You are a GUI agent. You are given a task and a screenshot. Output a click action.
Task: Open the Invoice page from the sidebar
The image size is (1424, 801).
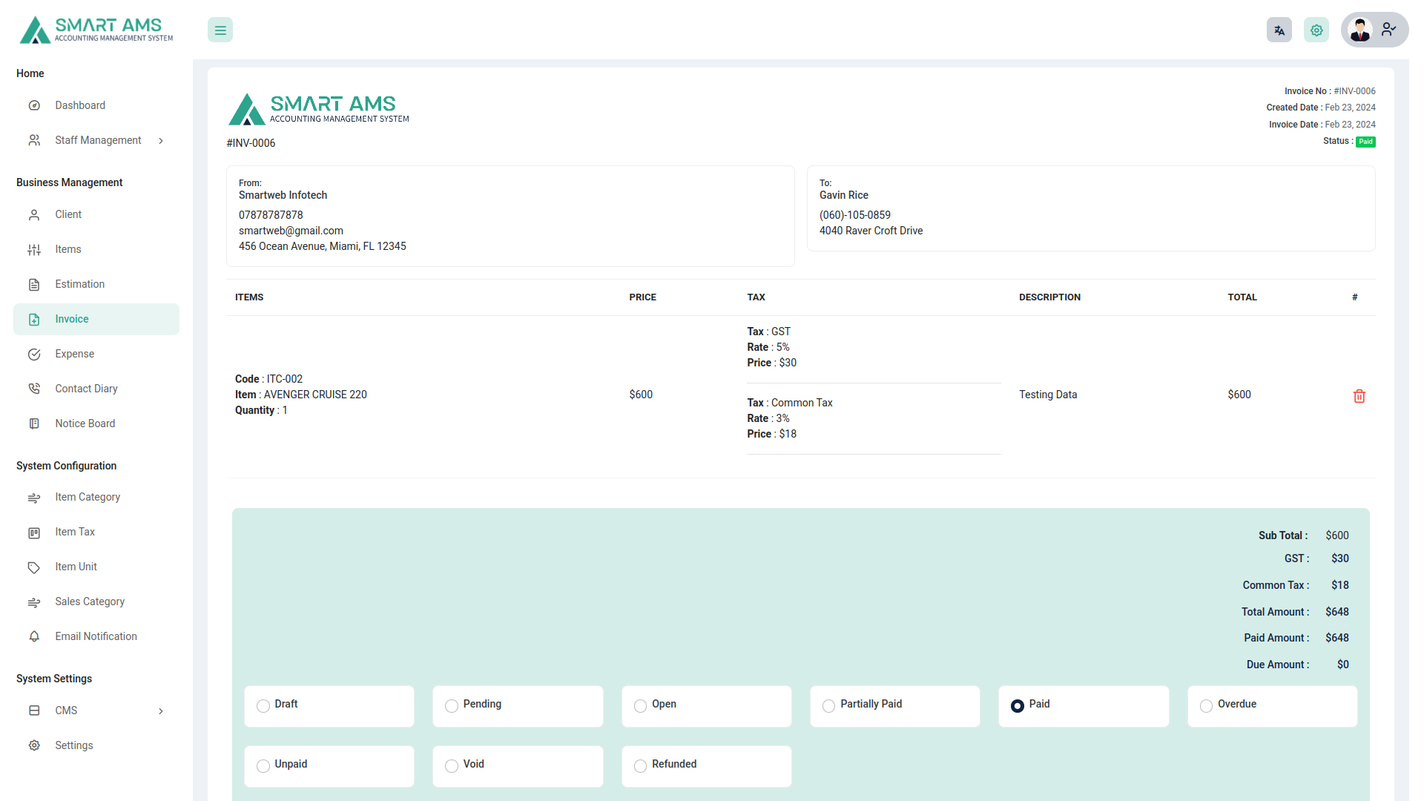pos(71,319)
